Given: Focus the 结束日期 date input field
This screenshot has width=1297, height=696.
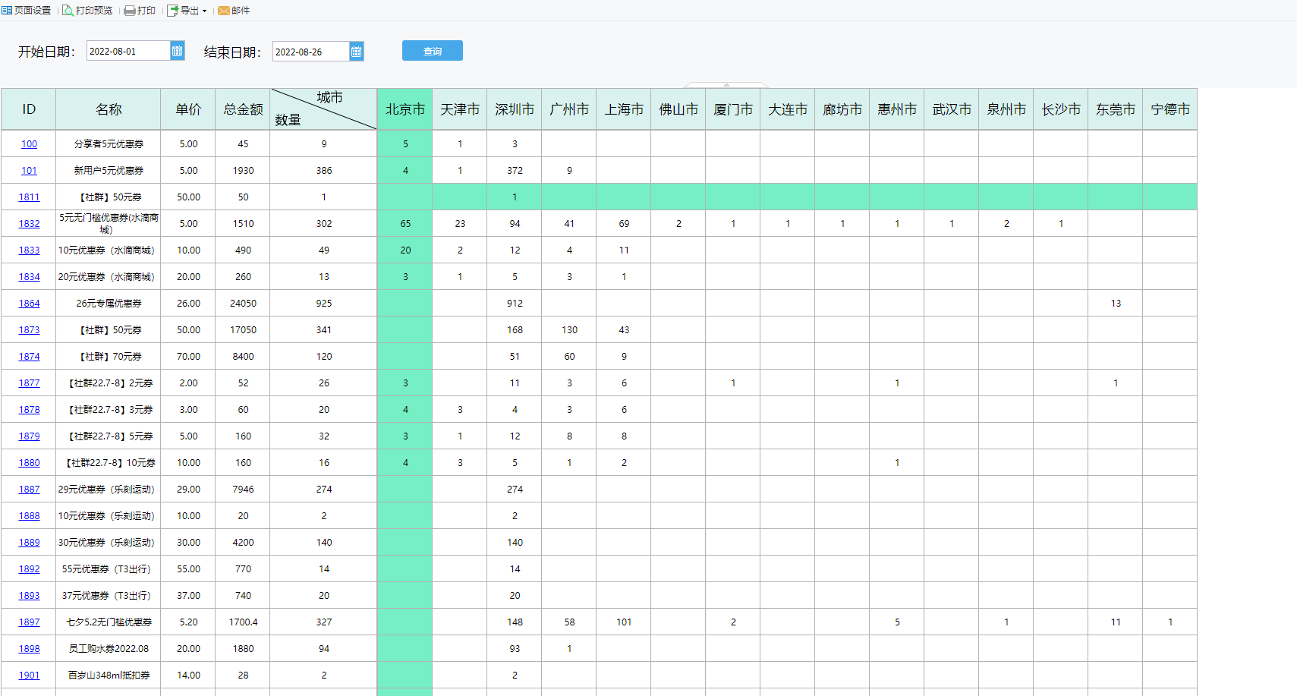Looking at the screenshot, I should coord(311,52).
